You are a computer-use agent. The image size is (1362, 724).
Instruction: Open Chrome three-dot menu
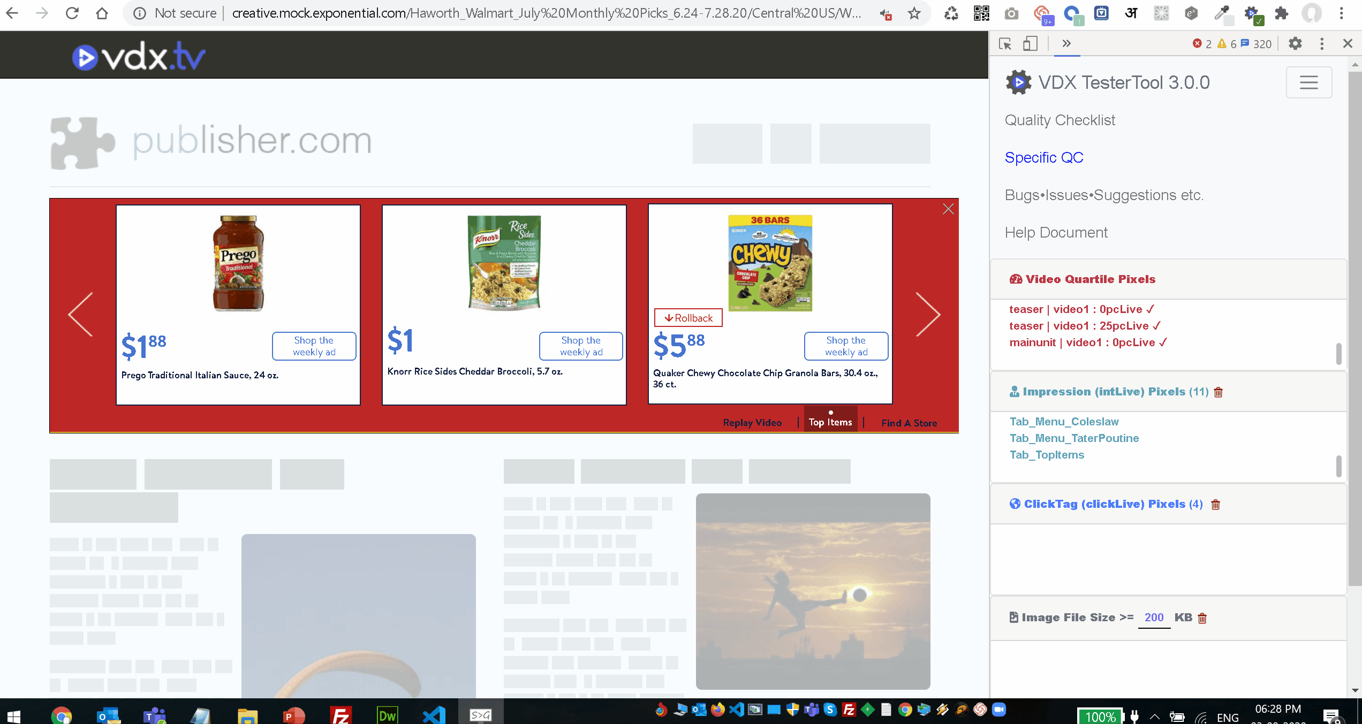(1341, 13)
